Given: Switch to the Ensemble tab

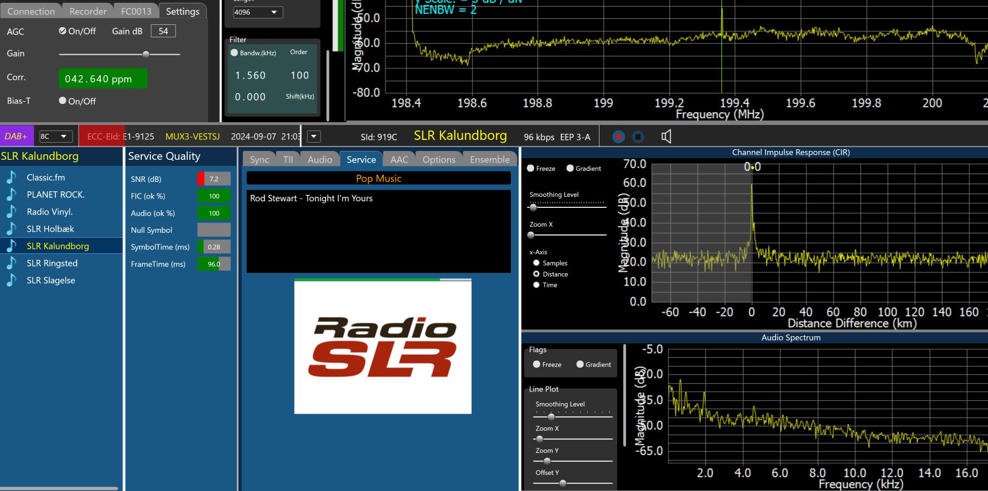Looking at the screenshot, I should point(489,159).
